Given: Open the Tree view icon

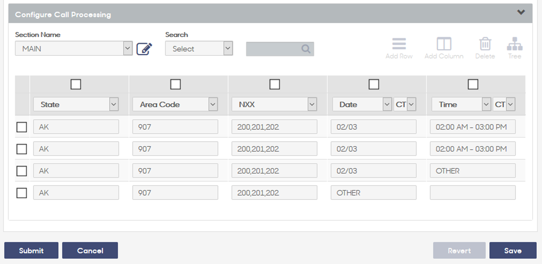Looking at the screenshot, I should tap(515, 44).
